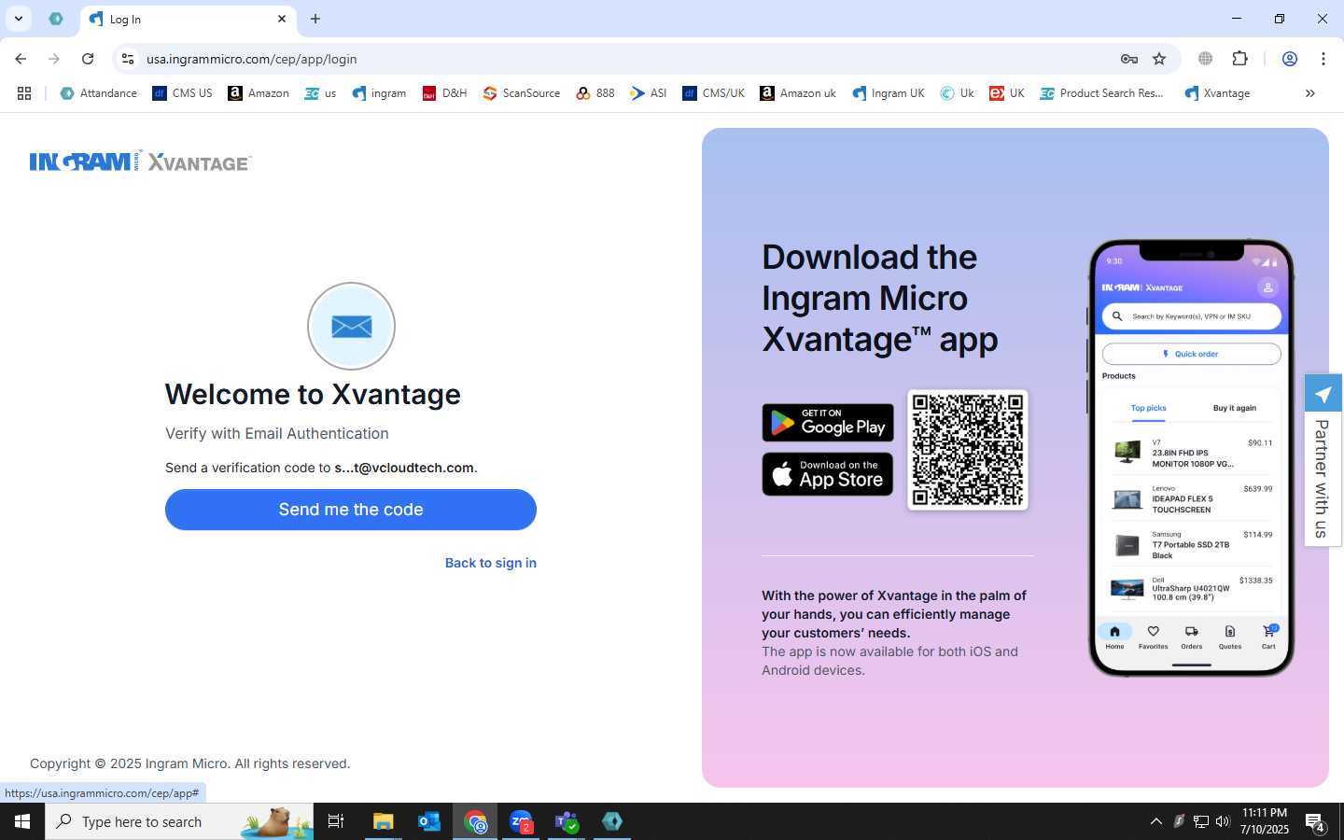Click the taskbar search box

pyautogui.click(x=179, y=821)
